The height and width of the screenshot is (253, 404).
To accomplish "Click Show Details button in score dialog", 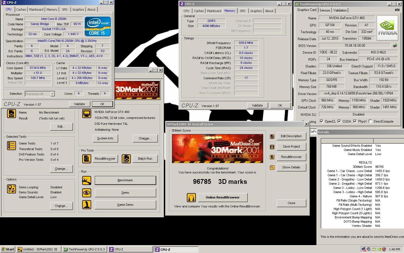I will 291,167.
